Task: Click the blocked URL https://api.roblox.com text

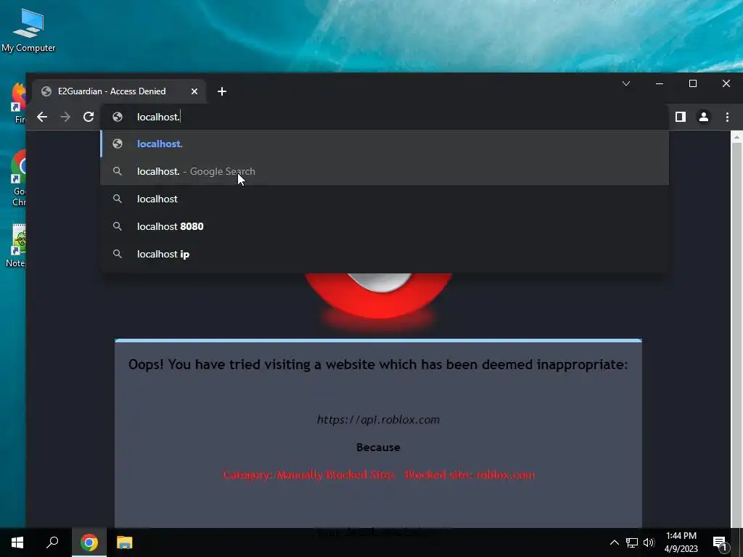Action: pos(378,420)
